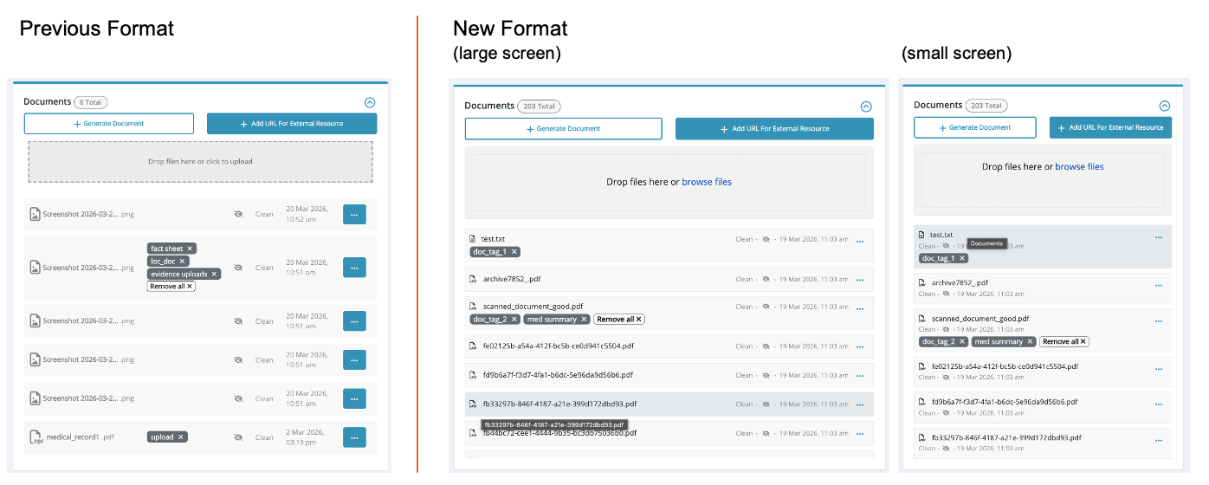Open '...' menu for scanned_document_good.pdf, small screen
Viewport: 1209px width, 485px height.
pyautogui.click(x=1159, y=321)
